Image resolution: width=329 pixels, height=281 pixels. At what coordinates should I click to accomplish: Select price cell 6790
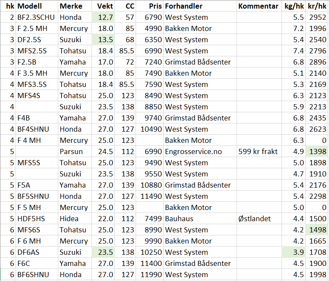149,17
